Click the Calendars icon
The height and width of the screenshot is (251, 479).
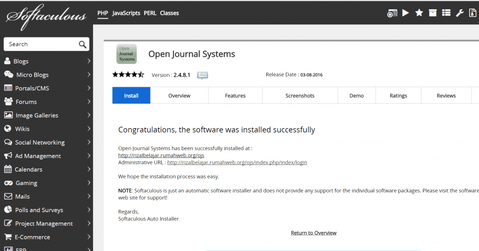pos(8,169)
